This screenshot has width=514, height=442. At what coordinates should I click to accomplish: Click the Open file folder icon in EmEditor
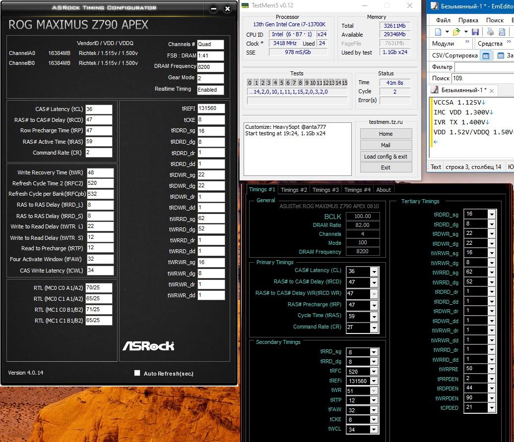(x=456, y=32)
